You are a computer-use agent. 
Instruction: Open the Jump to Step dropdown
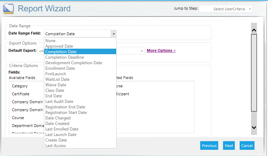point(226,9)
